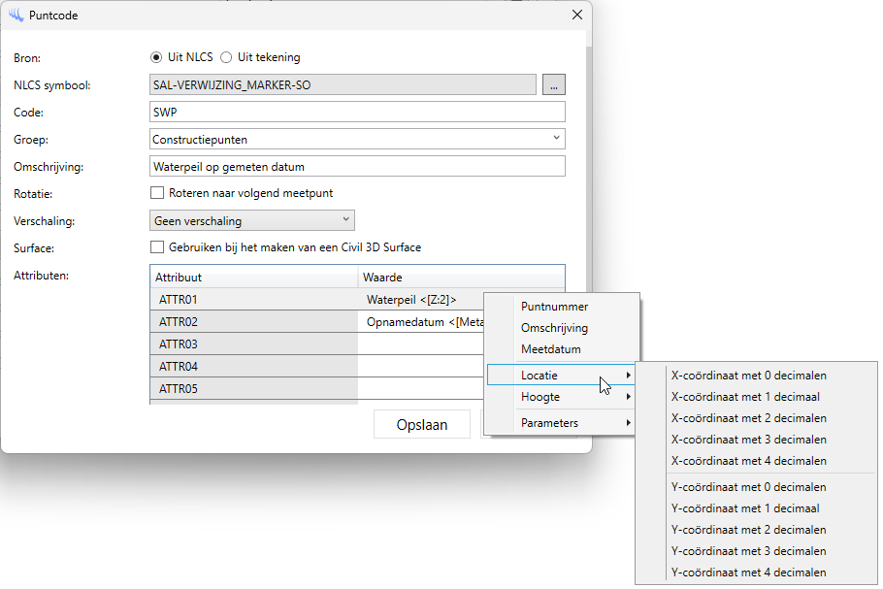Click the Code input field

[357, 113]
